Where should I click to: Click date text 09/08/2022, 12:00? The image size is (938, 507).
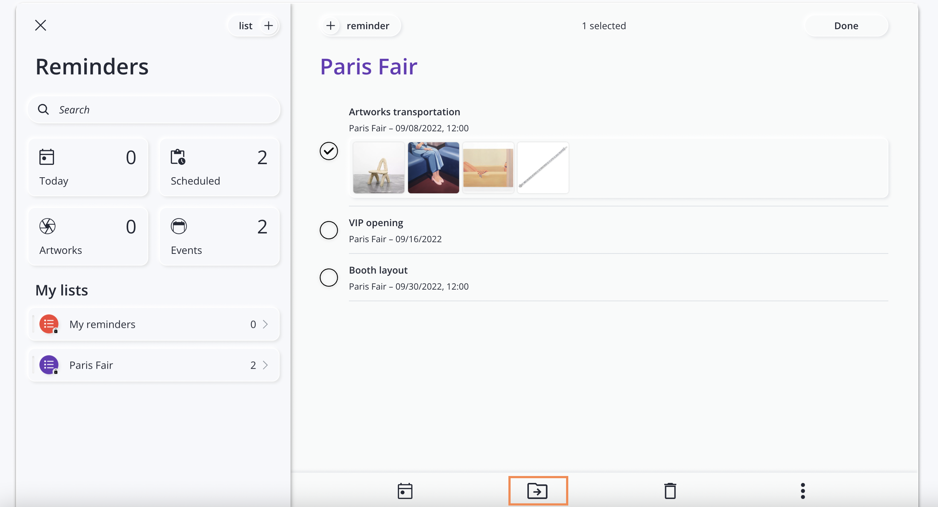(432, 128)
